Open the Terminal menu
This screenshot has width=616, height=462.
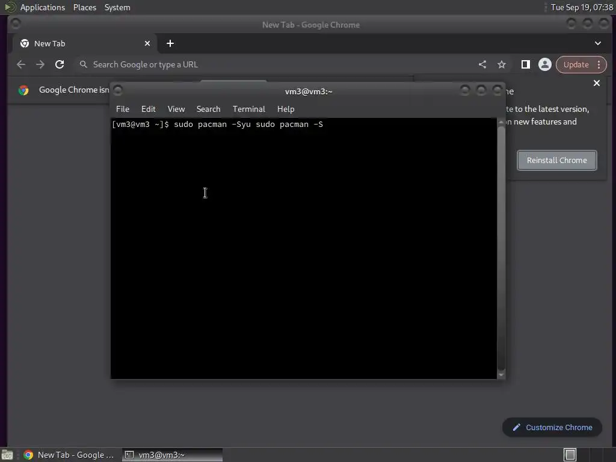tap(248, 109)
